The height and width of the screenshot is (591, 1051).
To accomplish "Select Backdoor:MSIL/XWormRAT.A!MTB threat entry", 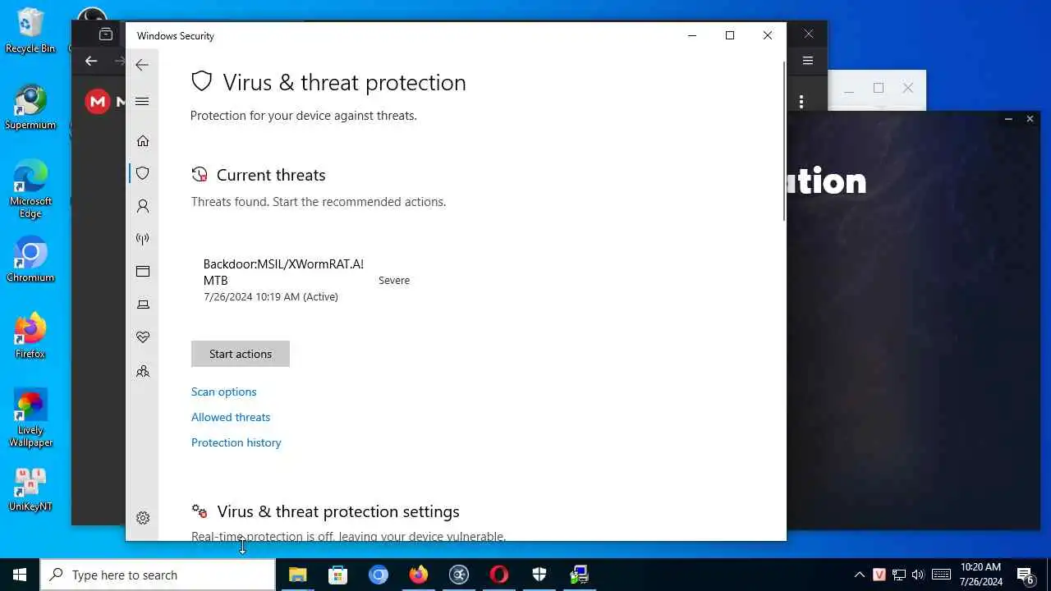I will click(x=305, y=280).
